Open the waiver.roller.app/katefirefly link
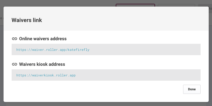The width and height of the screenshot is (212, 106). [x=53, y=50]
